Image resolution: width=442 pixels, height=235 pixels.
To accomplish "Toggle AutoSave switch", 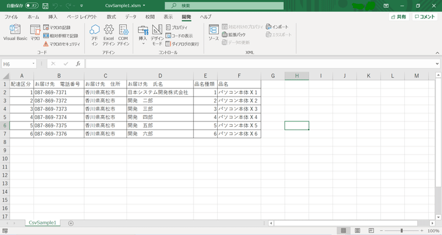I will pyautogui.click(x=32, y=6).
